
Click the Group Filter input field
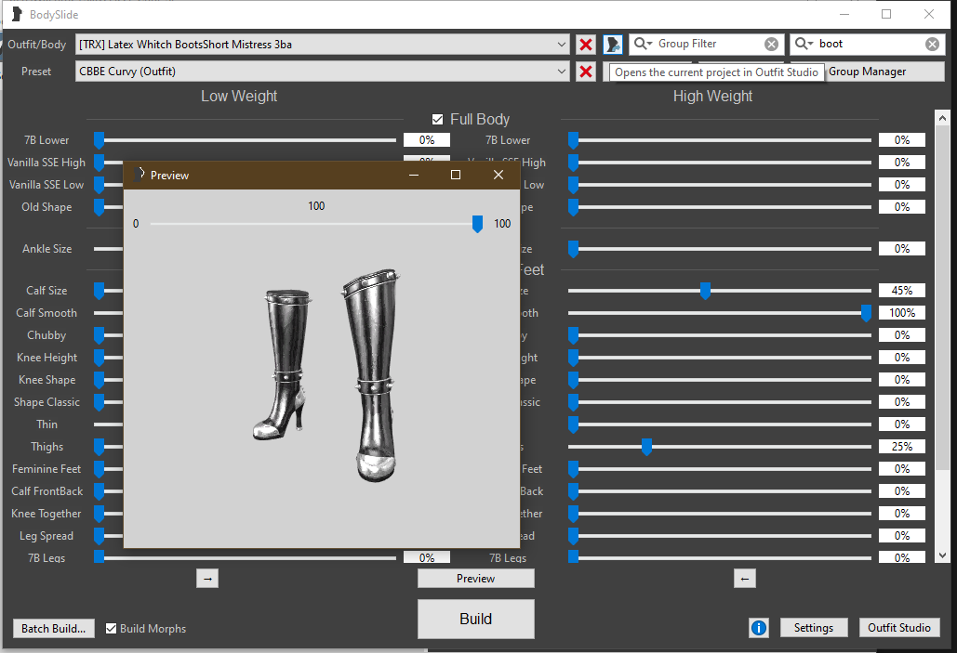click(707, 44)
